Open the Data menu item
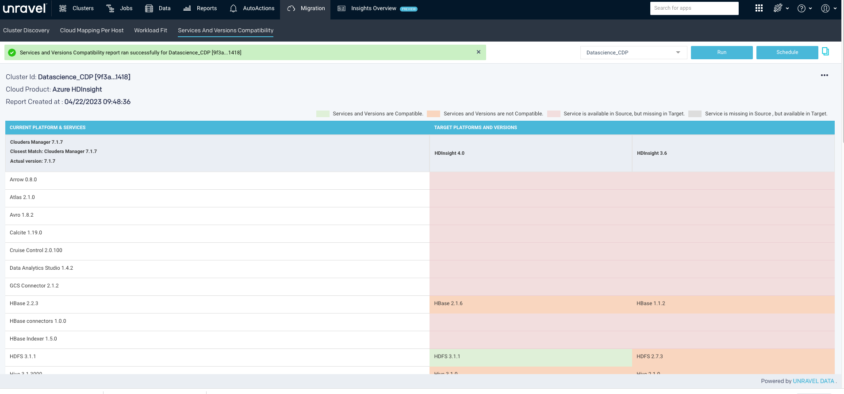844x394 pixels. tap(158, 8)
